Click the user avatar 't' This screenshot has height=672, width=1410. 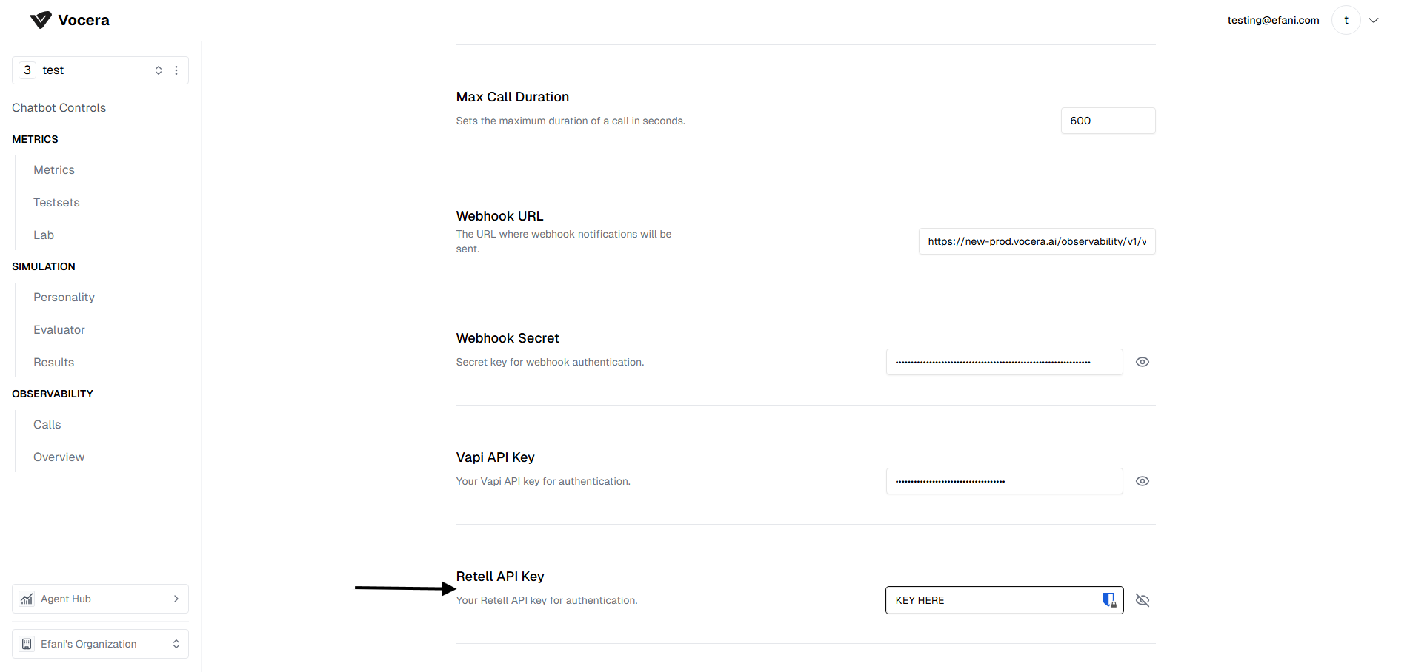pos(1346,20)
